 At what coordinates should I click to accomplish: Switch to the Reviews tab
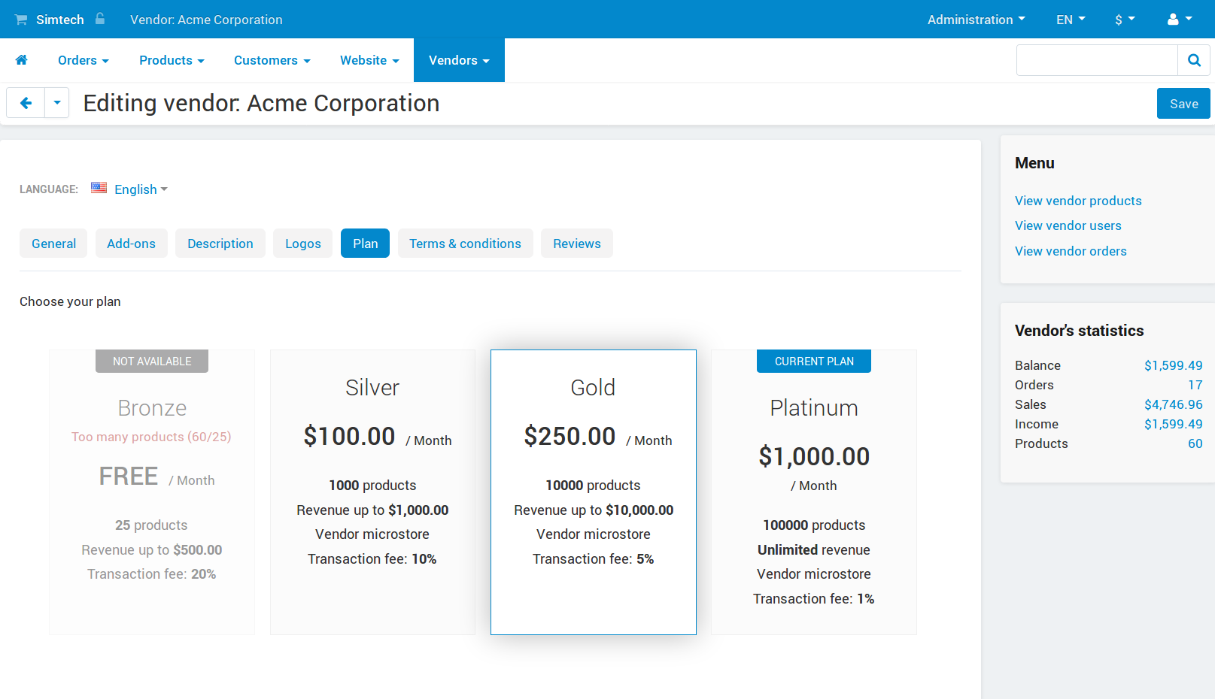point(577,244)
